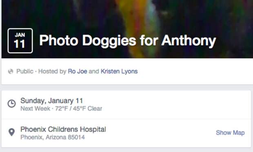The image size is (253, 152).
Task: Select the Photo Doggies for Anthony title
Action: coord(128,41)
